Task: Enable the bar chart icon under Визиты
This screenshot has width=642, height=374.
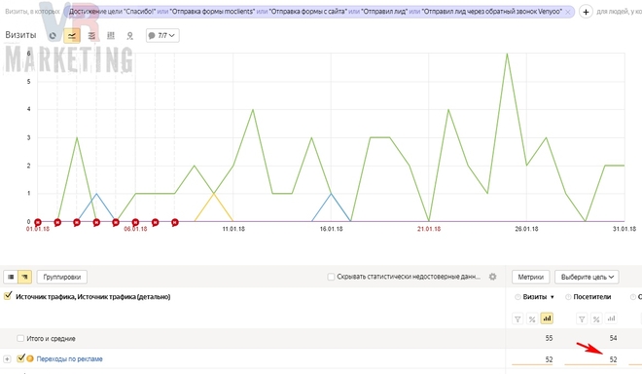Action: point(547,318)
